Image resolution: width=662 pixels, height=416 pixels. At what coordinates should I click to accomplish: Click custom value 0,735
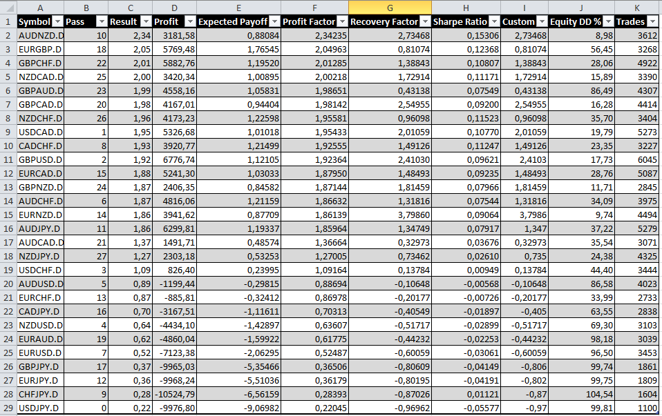coord(524,256)
